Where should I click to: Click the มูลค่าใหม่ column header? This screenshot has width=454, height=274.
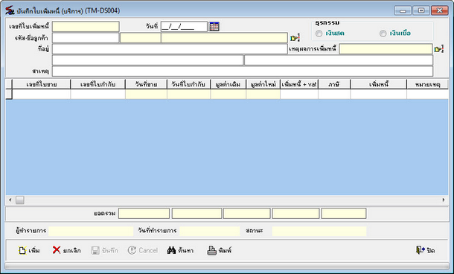click(263, 84)
